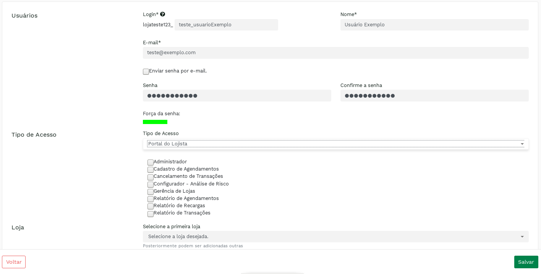Enable Enviar senha por e-mail checkbox
Screen dimensions: 541x274
[x=146, y=71]
